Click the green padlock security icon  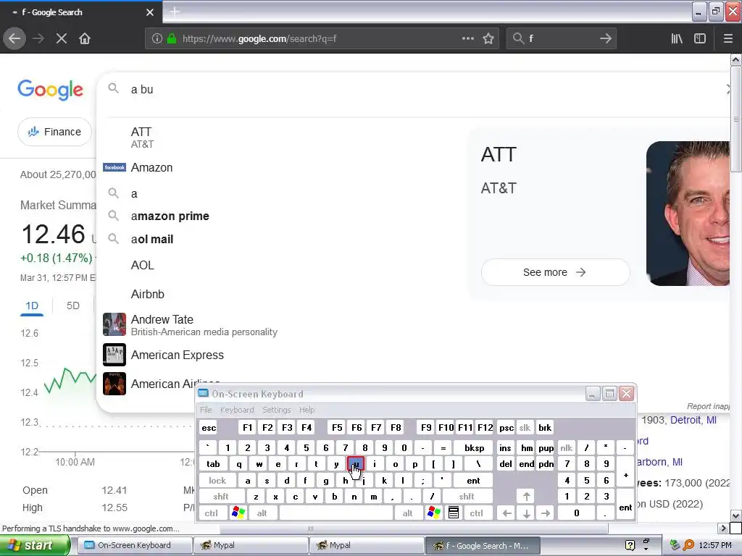(x=172, y=38)
